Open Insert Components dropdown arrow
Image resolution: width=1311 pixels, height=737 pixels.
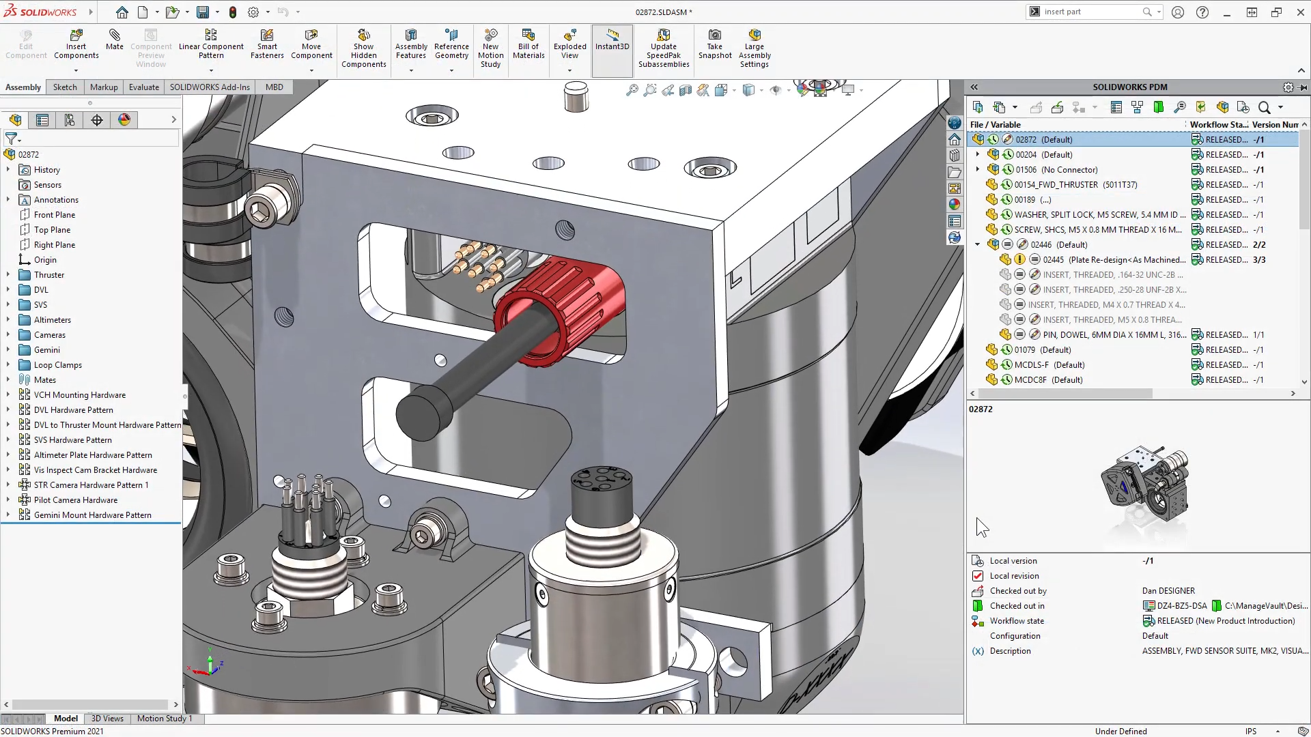(76, 70)
